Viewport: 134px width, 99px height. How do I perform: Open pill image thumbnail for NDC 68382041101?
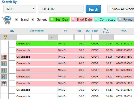point(4,83)
